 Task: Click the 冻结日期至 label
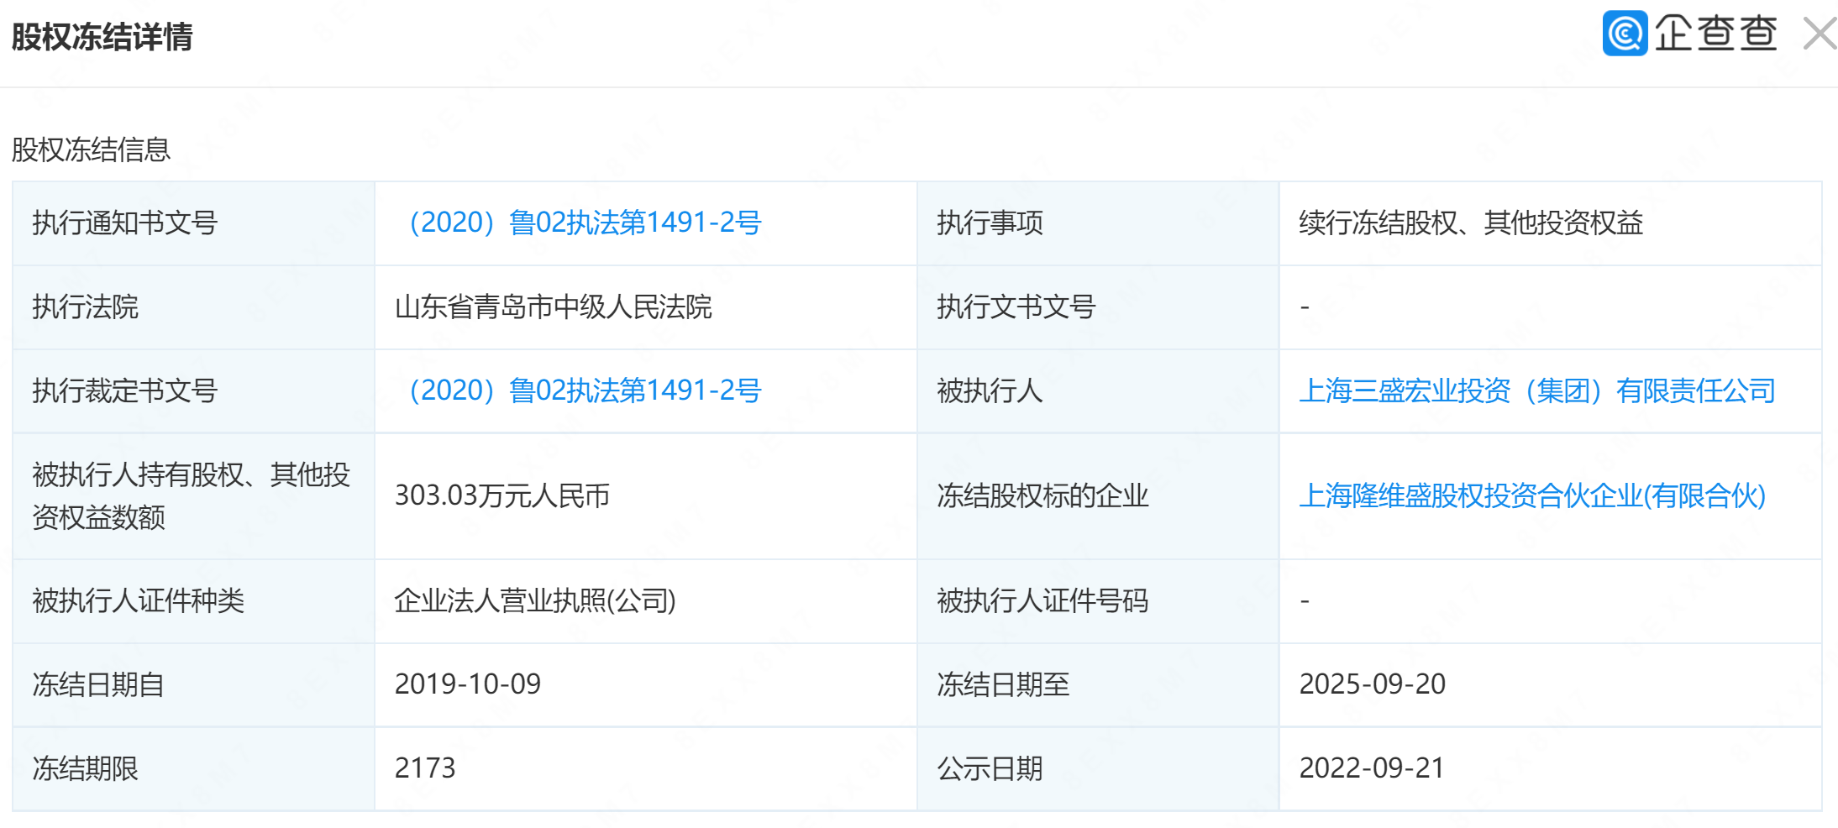pos(1003,684)
